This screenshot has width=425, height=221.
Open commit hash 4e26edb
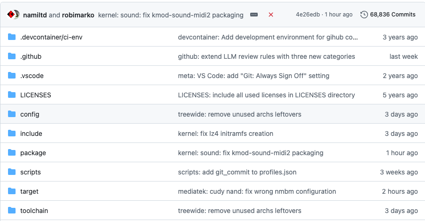click(308, 15)
